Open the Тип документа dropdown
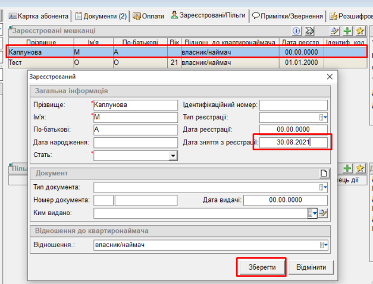 324,187
